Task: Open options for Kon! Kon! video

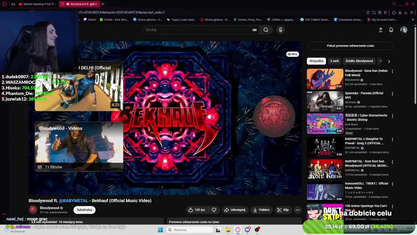Action: (392, 162)
